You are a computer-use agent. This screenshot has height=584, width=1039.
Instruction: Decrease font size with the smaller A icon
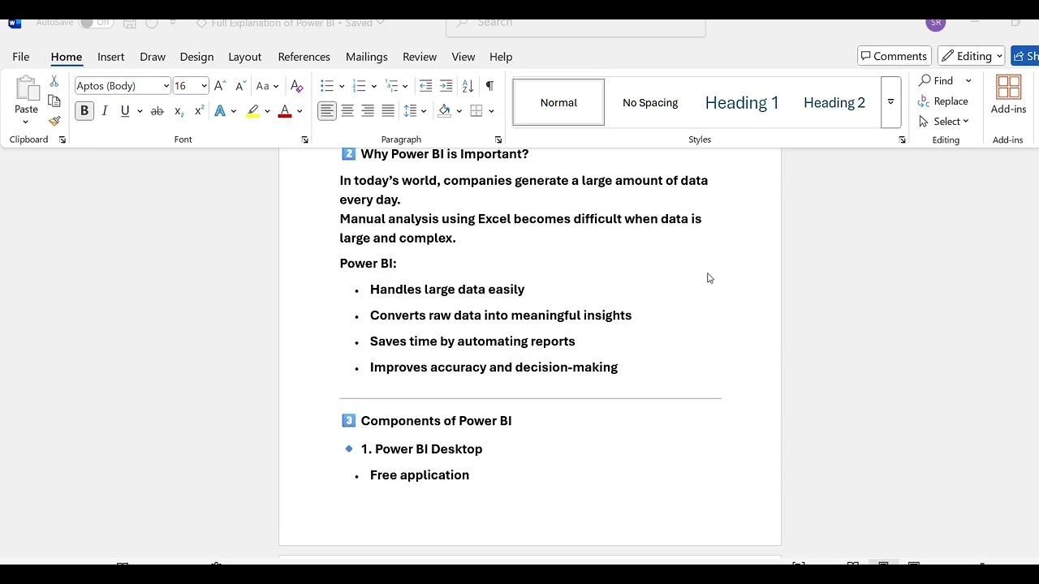(x=240, y=86)
